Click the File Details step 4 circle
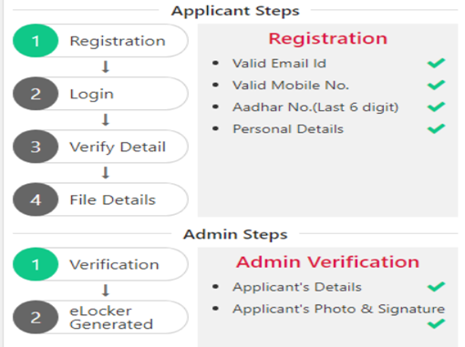 [36, 199]
